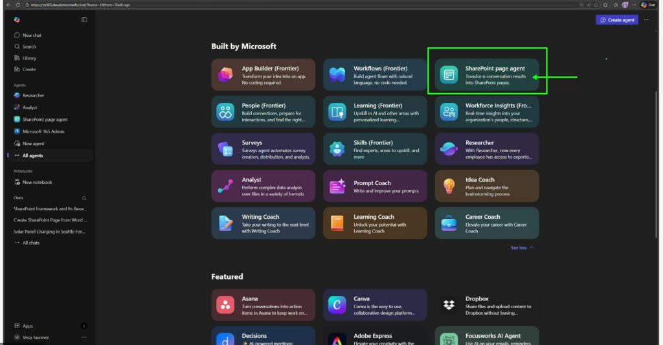Click the Idea Coach lightbulb icon
This screenshot has width=663, height=345.
click(449, 186)
